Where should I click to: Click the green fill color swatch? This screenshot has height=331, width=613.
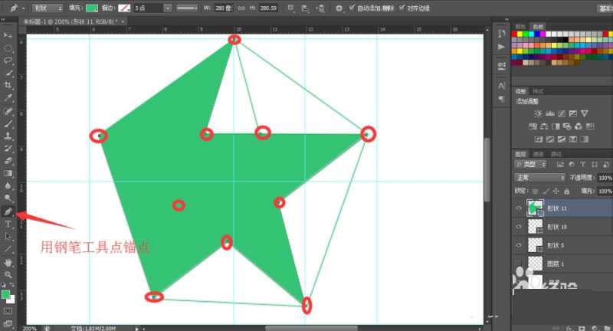(x=92, y=8)
